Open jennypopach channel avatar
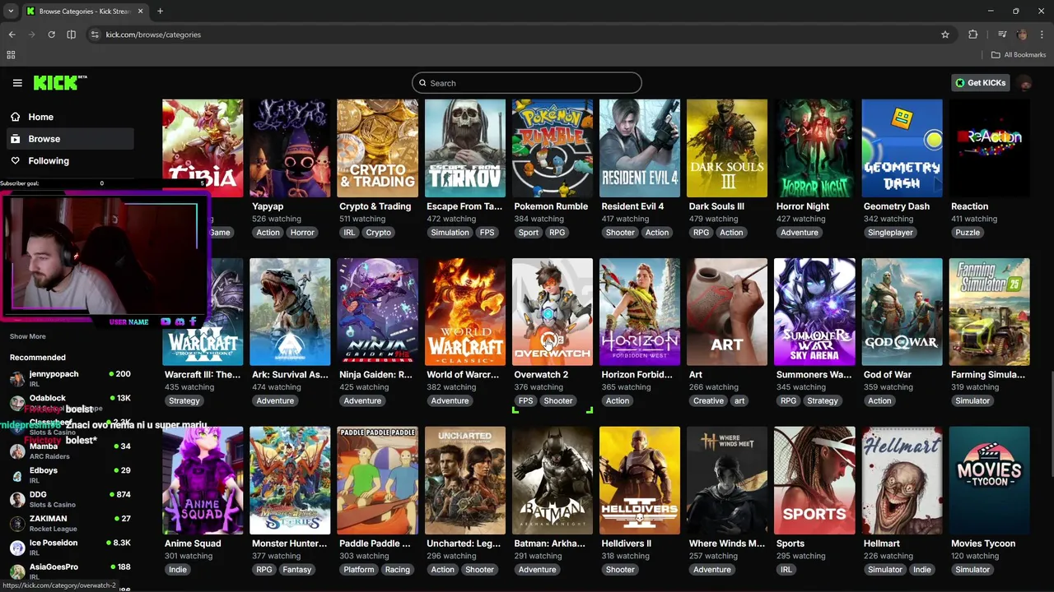This screenshot has height=592, width=1054. pos(17,379)
